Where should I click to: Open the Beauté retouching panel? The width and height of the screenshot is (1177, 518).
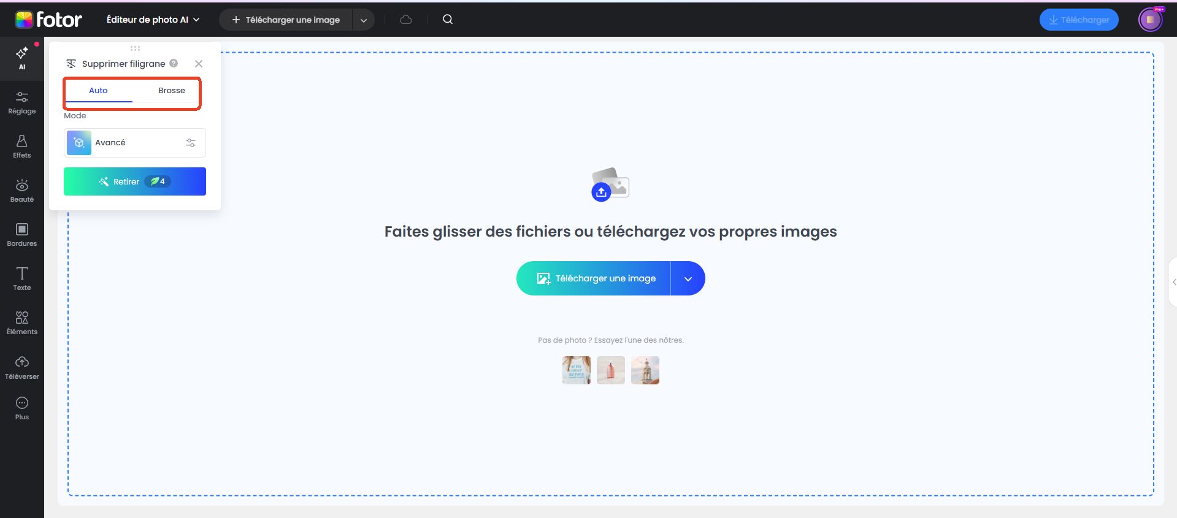(22, 191)
